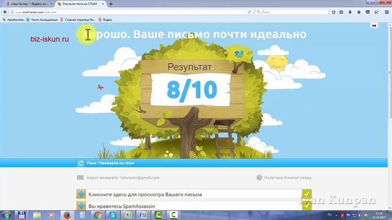Open the 'Авиабилеты' bookmark

[x=13, y=20]
